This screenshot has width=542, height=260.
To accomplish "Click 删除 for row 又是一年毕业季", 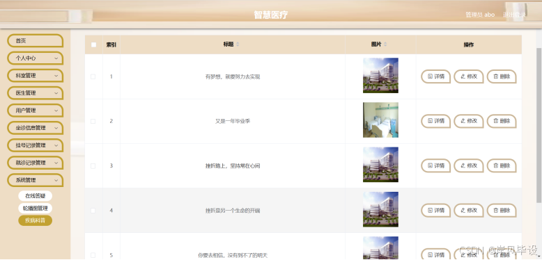I will click(x=502, y=121).
